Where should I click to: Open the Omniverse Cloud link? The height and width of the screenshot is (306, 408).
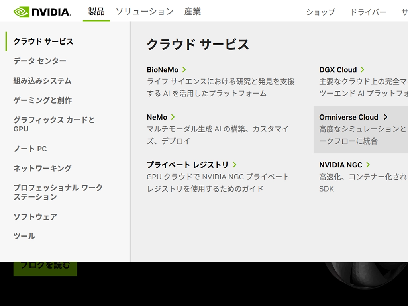[348, 117]
